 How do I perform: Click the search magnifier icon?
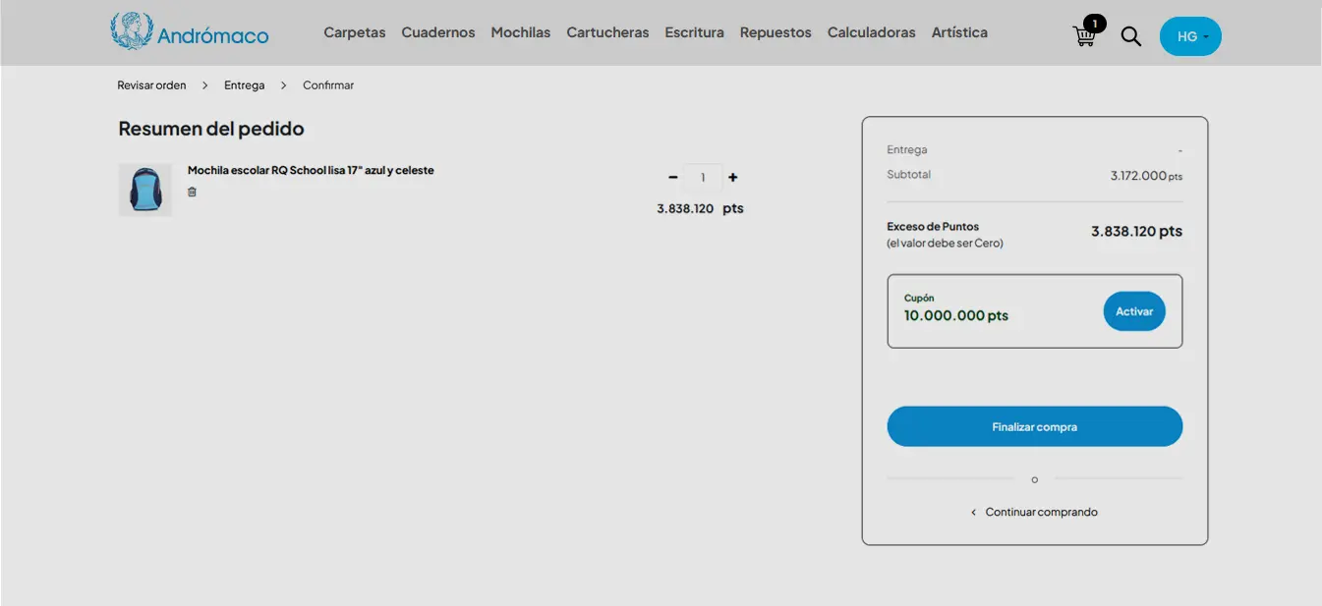(1131, 36)
